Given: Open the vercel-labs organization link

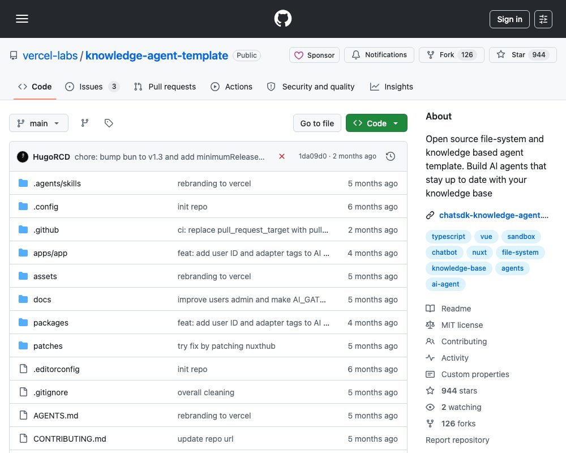Looking at the screenshot, I should pos(50,55).
